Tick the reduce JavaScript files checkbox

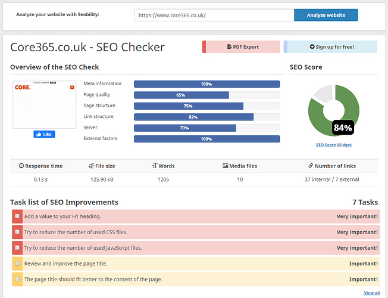point(17,247)
